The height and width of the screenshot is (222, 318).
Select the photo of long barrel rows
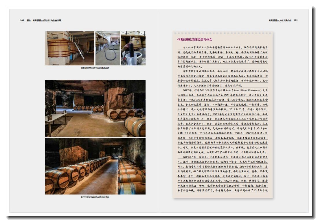(x=95, y=166)
